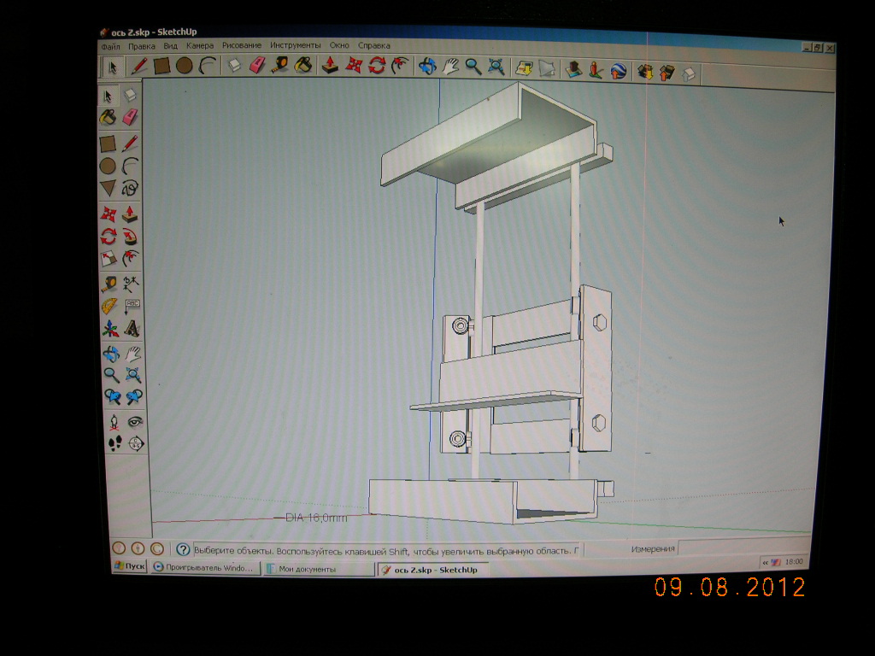Select Paint Bucket in left palette

pos(107,117)
